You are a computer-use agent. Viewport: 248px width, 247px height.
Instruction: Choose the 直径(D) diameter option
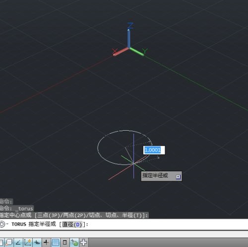click(x=72, y=224)
